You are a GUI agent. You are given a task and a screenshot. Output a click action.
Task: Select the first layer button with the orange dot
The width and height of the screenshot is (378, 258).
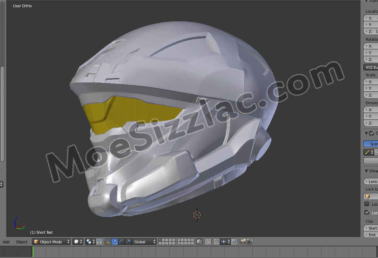click(x=160, y=240)
